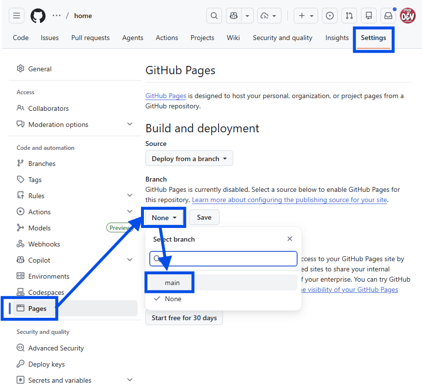Open visibility of your GitHub Pages link
This screenshot has width=422, height=390.
[349, 289]
